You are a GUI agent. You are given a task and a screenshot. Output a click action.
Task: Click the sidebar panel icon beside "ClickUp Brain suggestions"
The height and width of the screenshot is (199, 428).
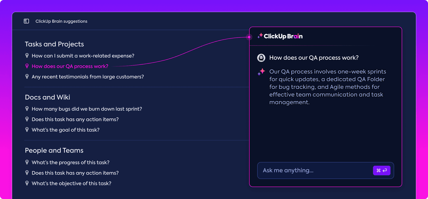[26, 21]
